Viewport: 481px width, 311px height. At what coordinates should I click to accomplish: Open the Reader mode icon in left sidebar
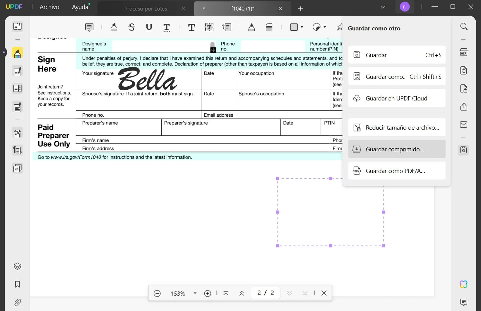17,26
